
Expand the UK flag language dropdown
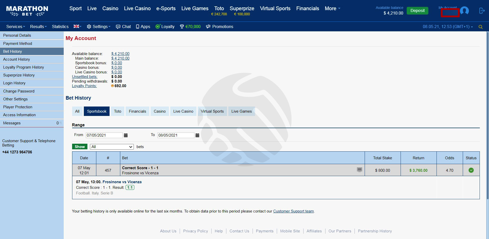coord(77,26)
